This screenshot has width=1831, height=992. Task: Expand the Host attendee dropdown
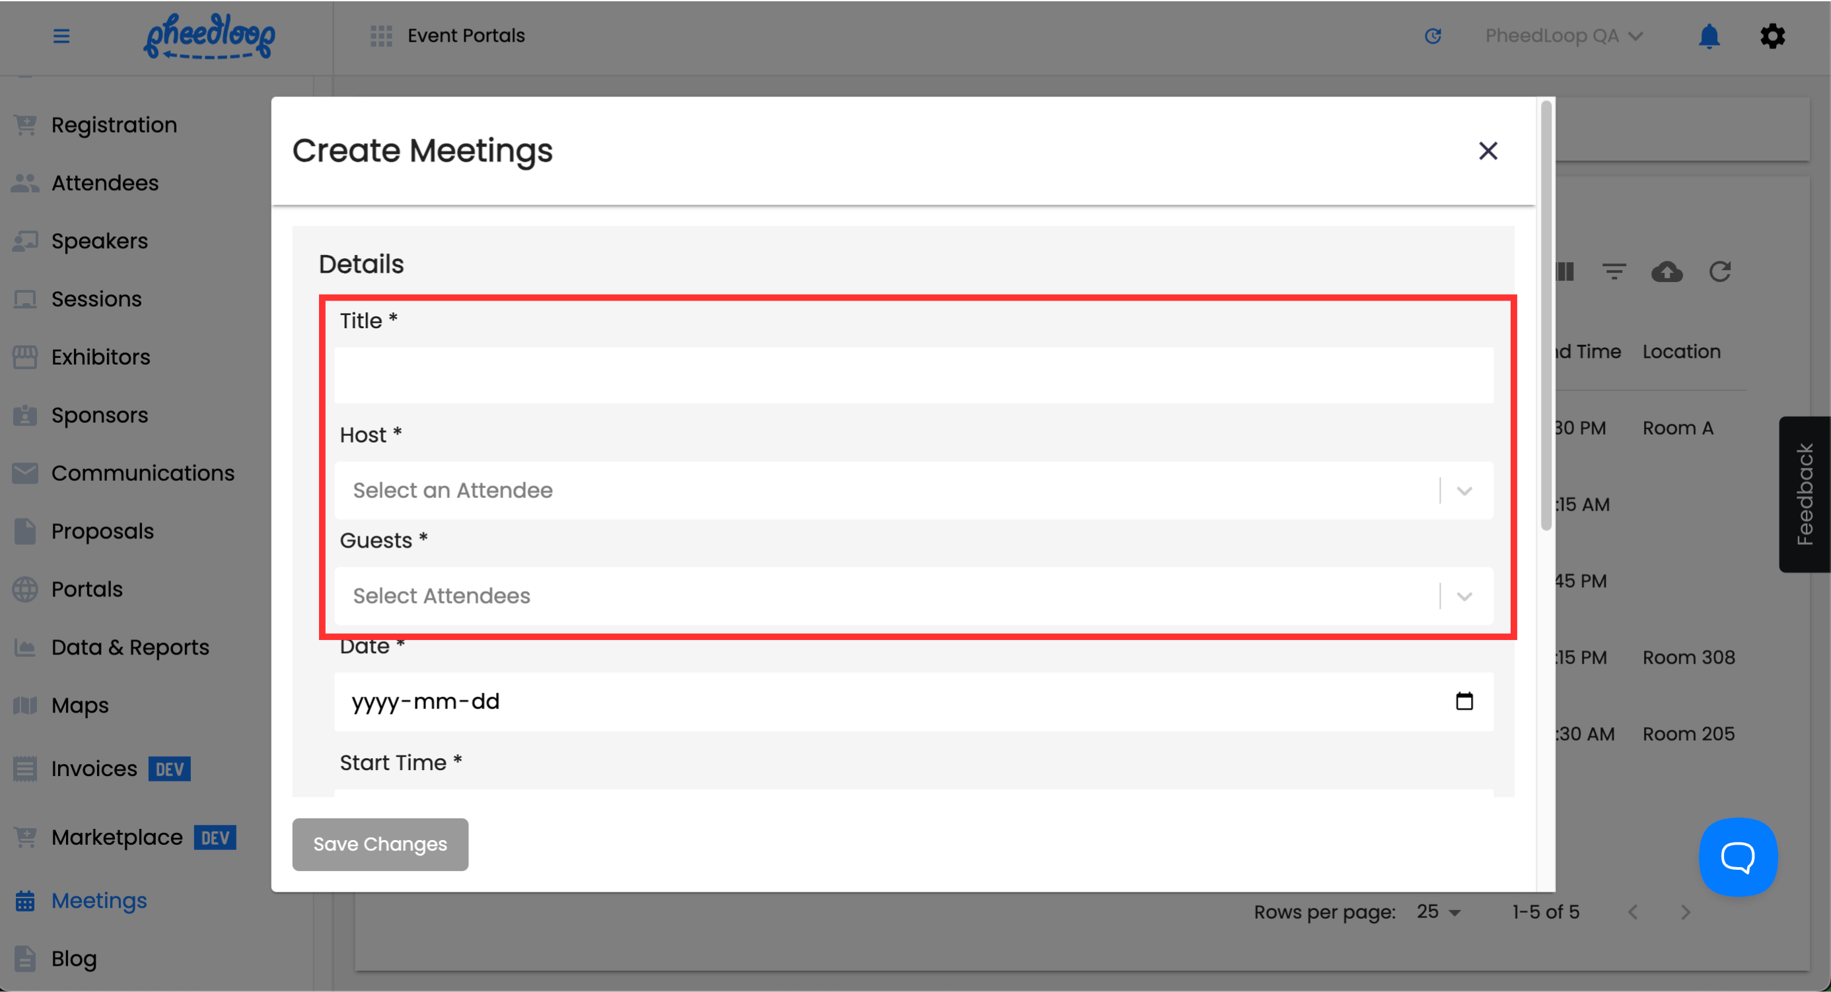click(1464, 490)
